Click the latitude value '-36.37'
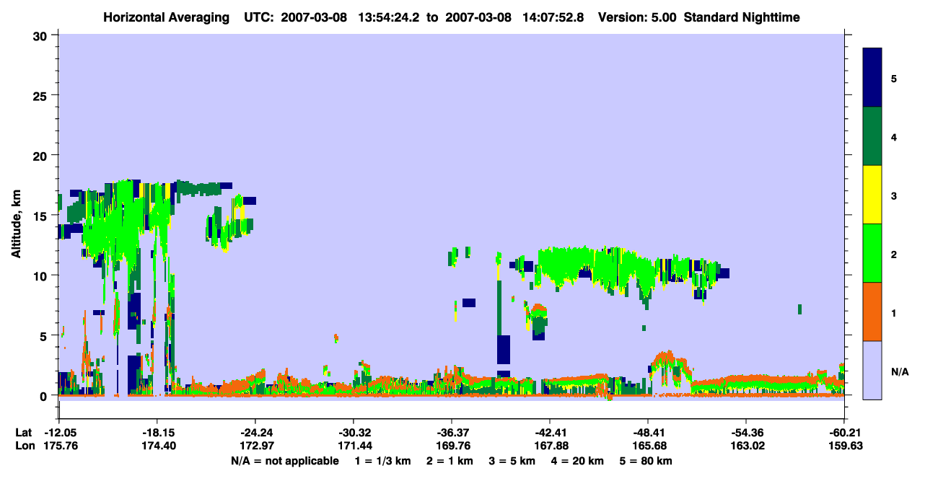Viewport: 938px width, 481px height. (451, 433)
